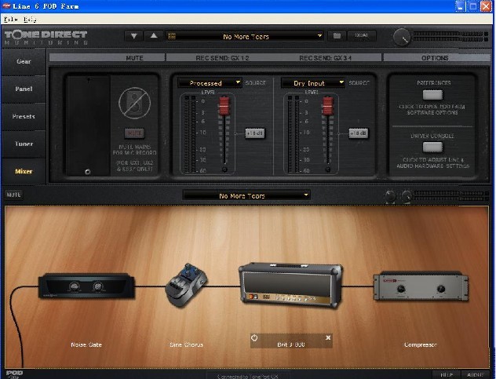Click the master output volume knob at top right
496x379 pixels.
click(x=402, y=38)
